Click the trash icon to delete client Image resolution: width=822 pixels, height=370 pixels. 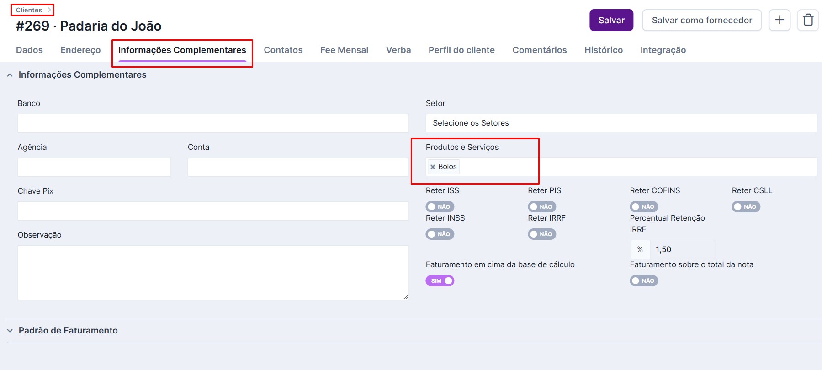(807, 20)
